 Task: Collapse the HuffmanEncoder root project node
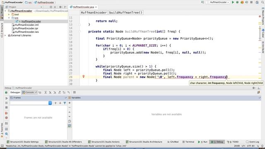pyautogui.click(x=5, y=11)
